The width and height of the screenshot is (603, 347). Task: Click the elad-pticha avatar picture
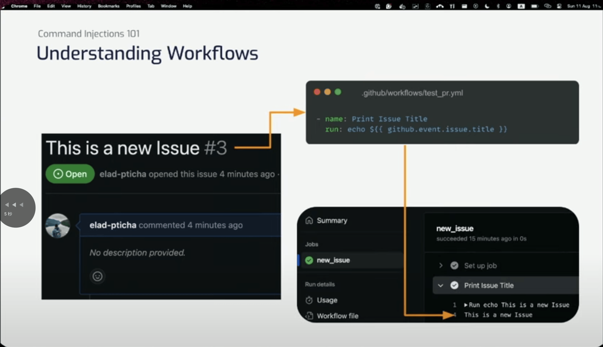tap(58, 226)
